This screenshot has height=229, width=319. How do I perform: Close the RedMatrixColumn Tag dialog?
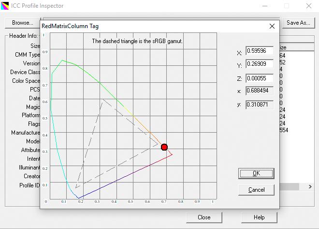(272, 26)
